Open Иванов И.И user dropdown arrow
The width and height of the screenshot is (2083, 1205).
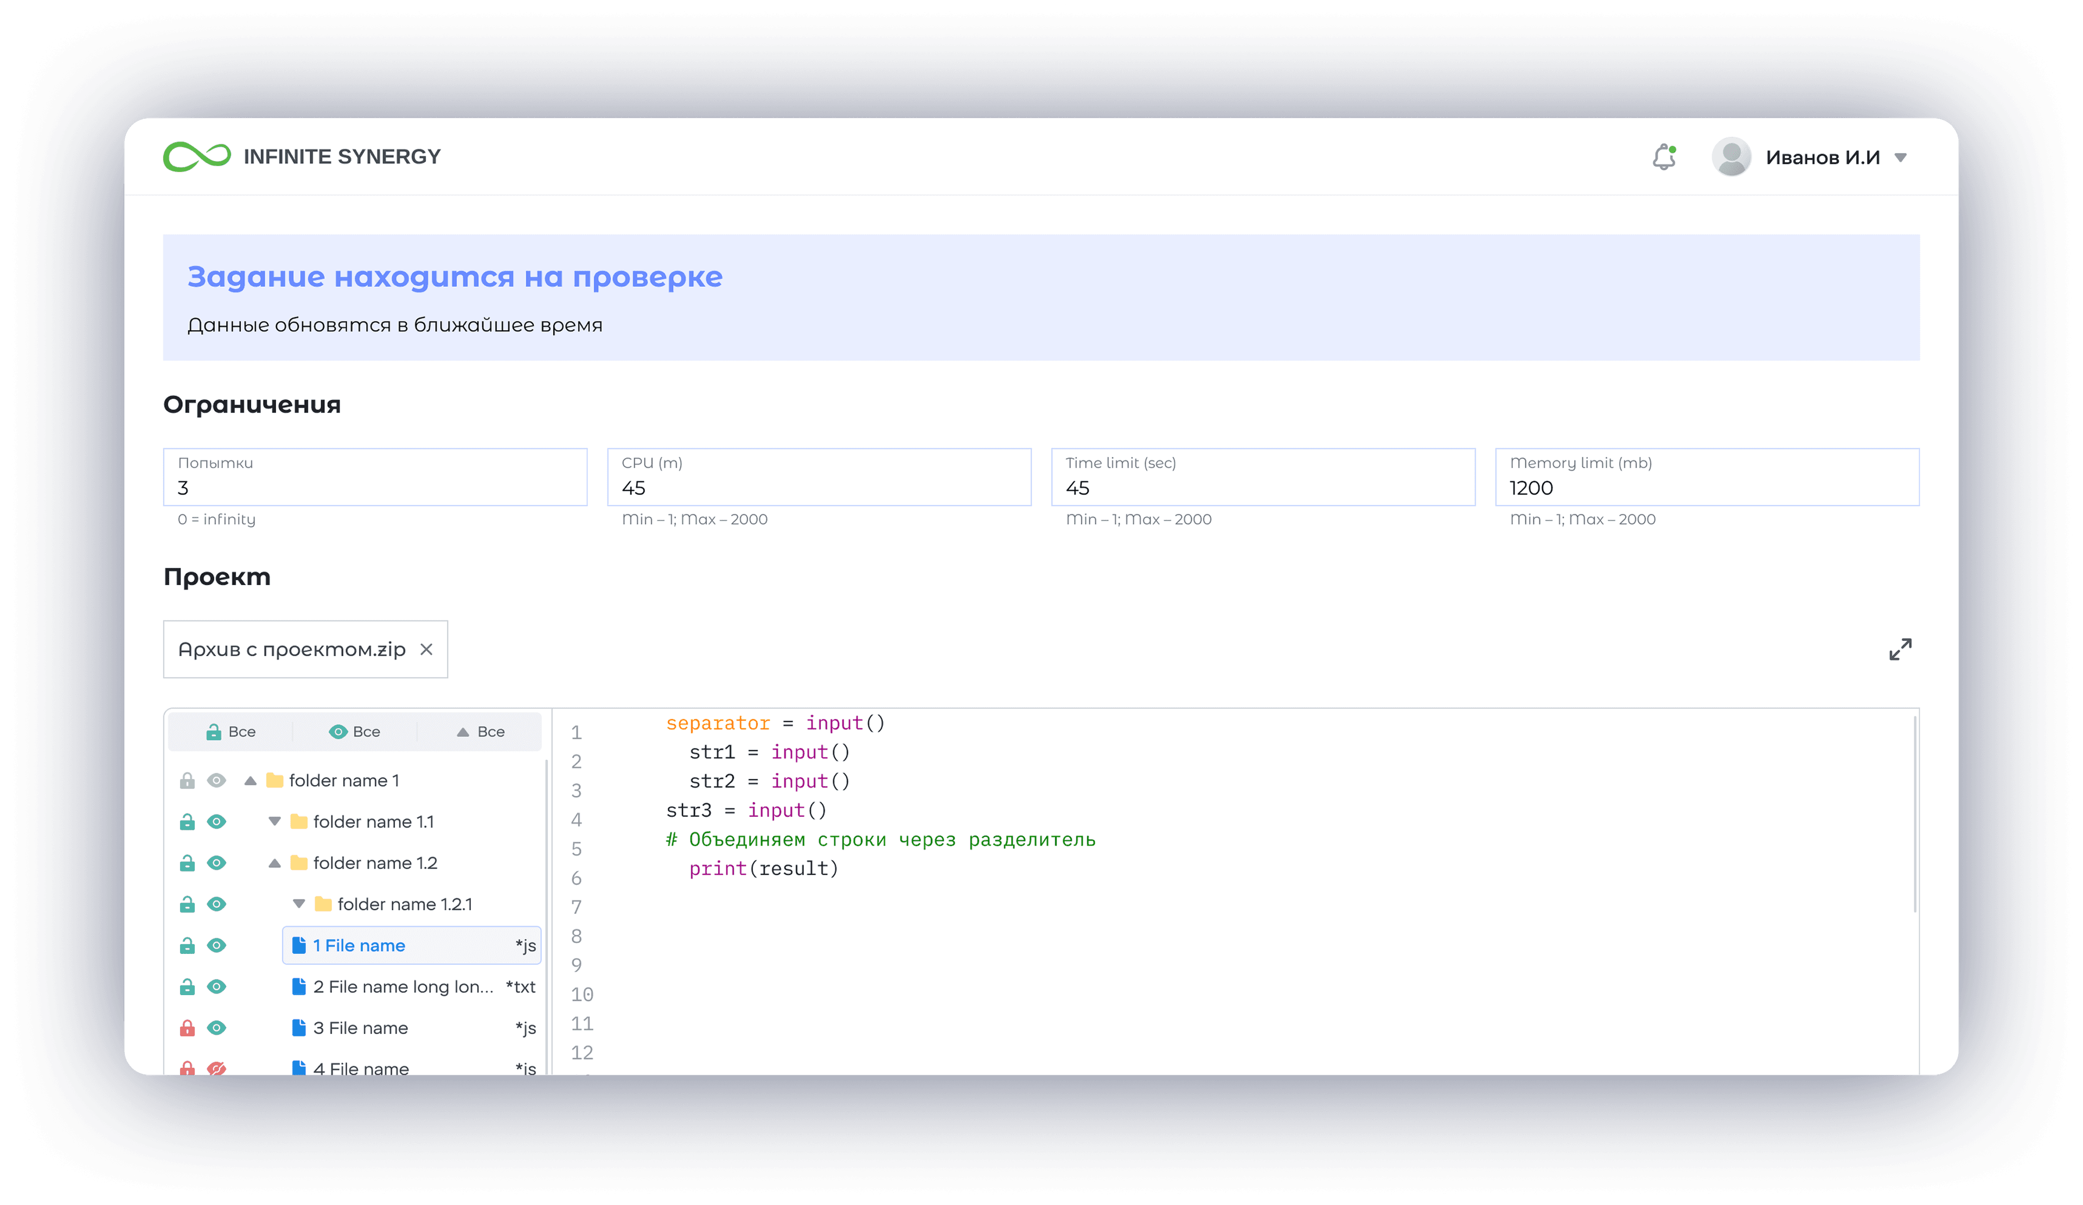(1900, 157)
